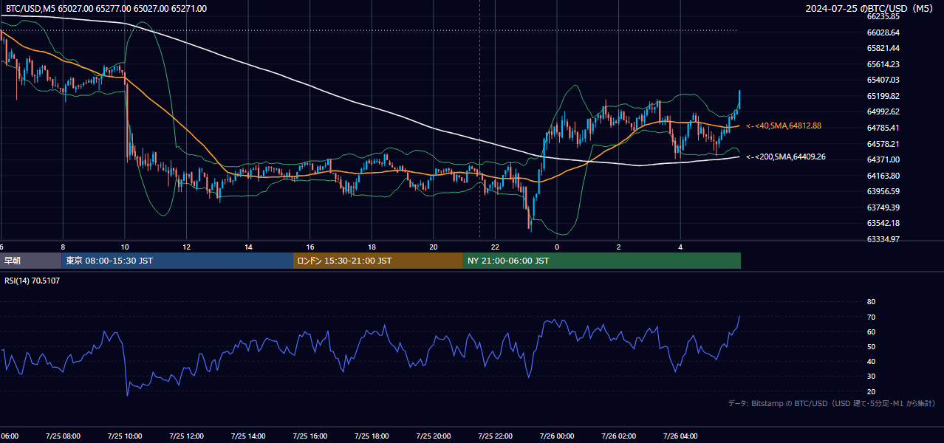Image resolution: width=944 pixels, height=443 pixels.
Task: Click price axis label 65407.03
Action: pyautogui.click(x=883, y=80)
